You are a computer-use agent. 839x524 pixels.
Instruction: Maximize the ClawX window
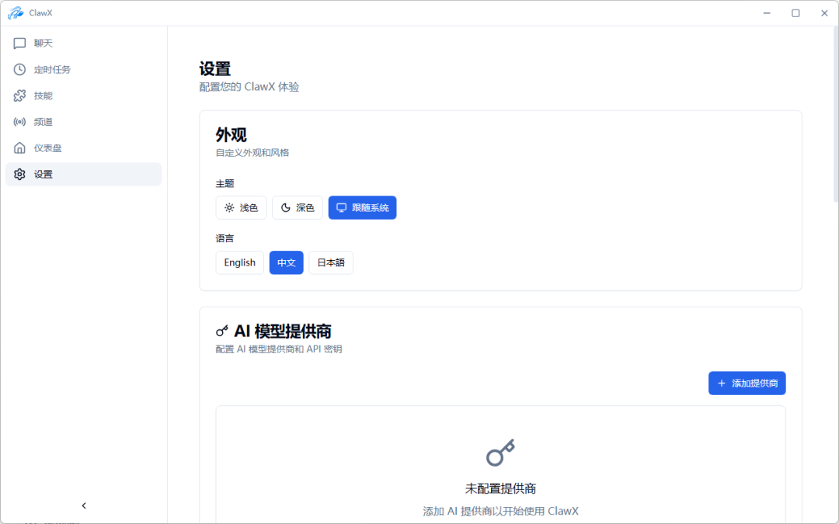795,13
